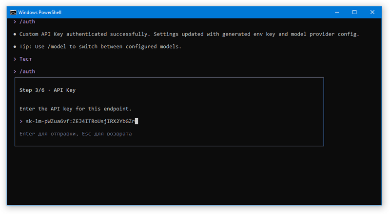Click the 'Tip: Use /model' line
The width and height of the screenshot is (390, 214).
[100, 46]
